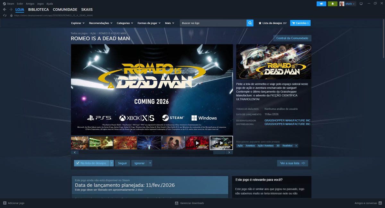385x208 pixels.
Task: Open announcements with the blue megaphone icon
Action: (321, 4)
